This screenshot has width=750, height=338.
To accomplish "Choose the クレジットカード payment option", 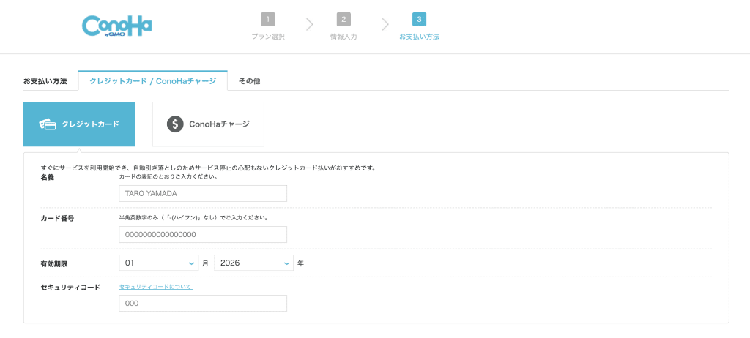I will [x=79, y=124].
